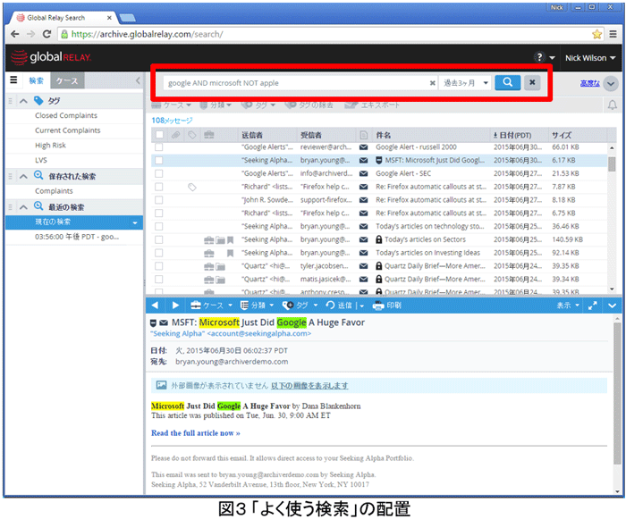Switch to the ケース tab

pos(67,80)
